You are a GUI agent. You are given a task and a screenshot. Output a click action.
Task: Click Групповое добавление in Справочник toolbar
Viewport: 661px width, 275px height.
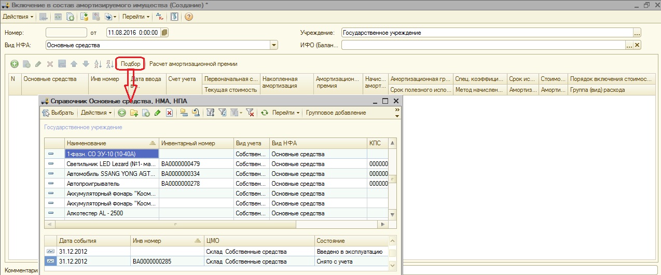[x=336, y=113]
